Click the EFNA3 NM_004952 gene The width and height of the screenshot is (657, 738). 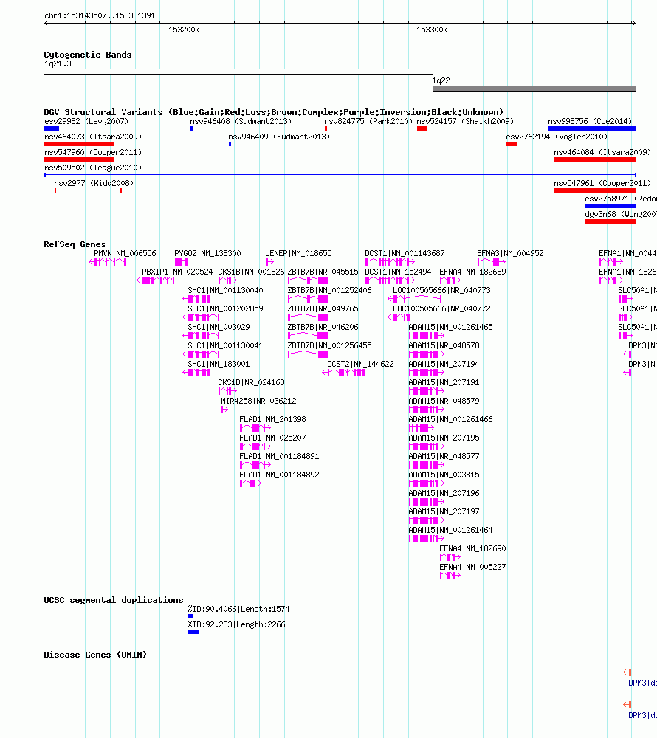[x=492, y=262]
